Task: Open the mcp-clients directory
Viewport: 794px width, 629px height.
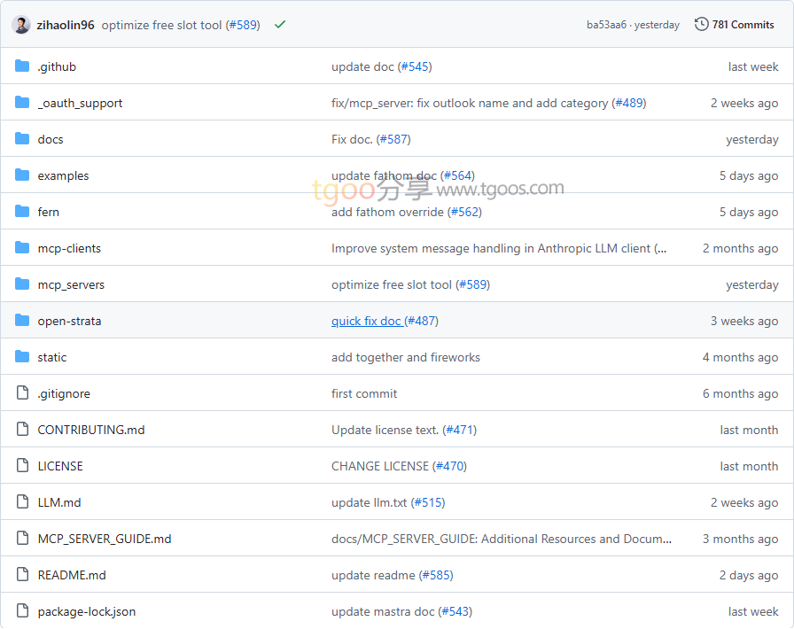Action: 69,248
